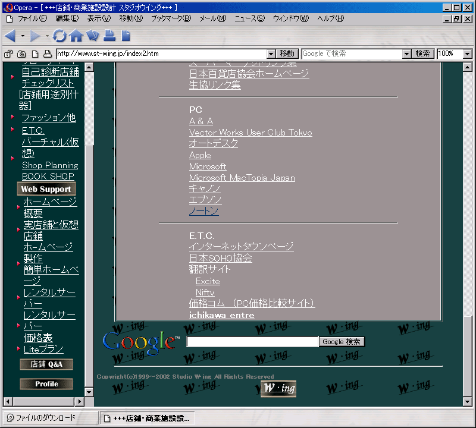
Task: Click the Google logo on the page
Action: (x=140, y=342)
